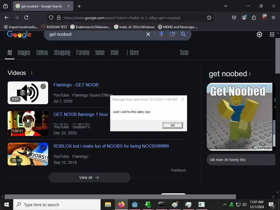Open volume control in tray

(x=244, y=205)
